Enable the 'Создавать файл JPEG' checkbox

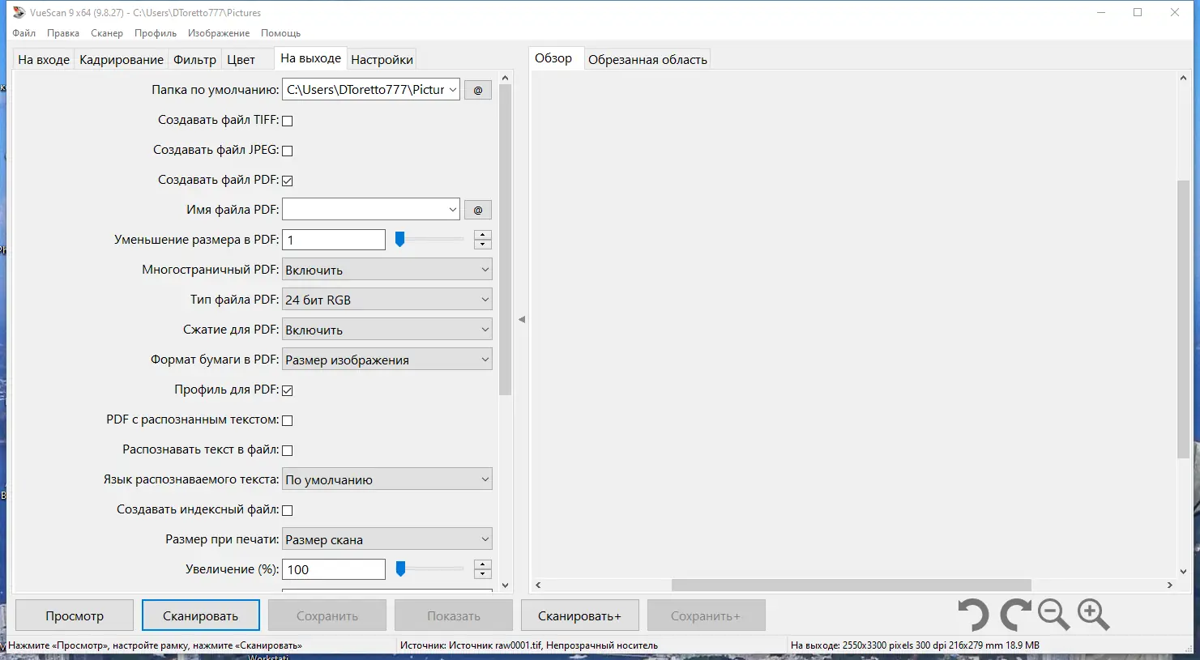coord(287,151)
